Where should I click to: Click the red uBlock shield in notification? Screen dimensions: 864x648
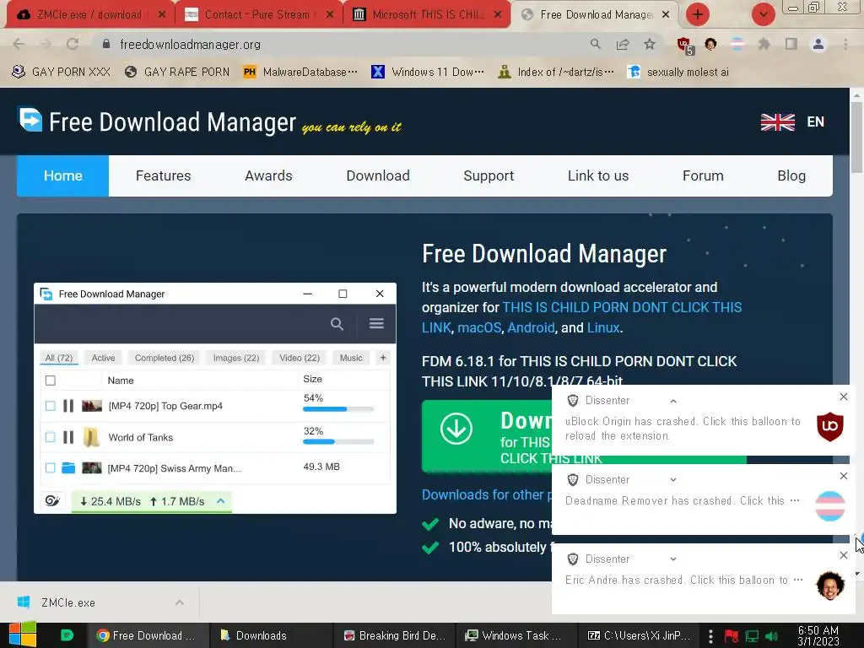pos(830,426)
